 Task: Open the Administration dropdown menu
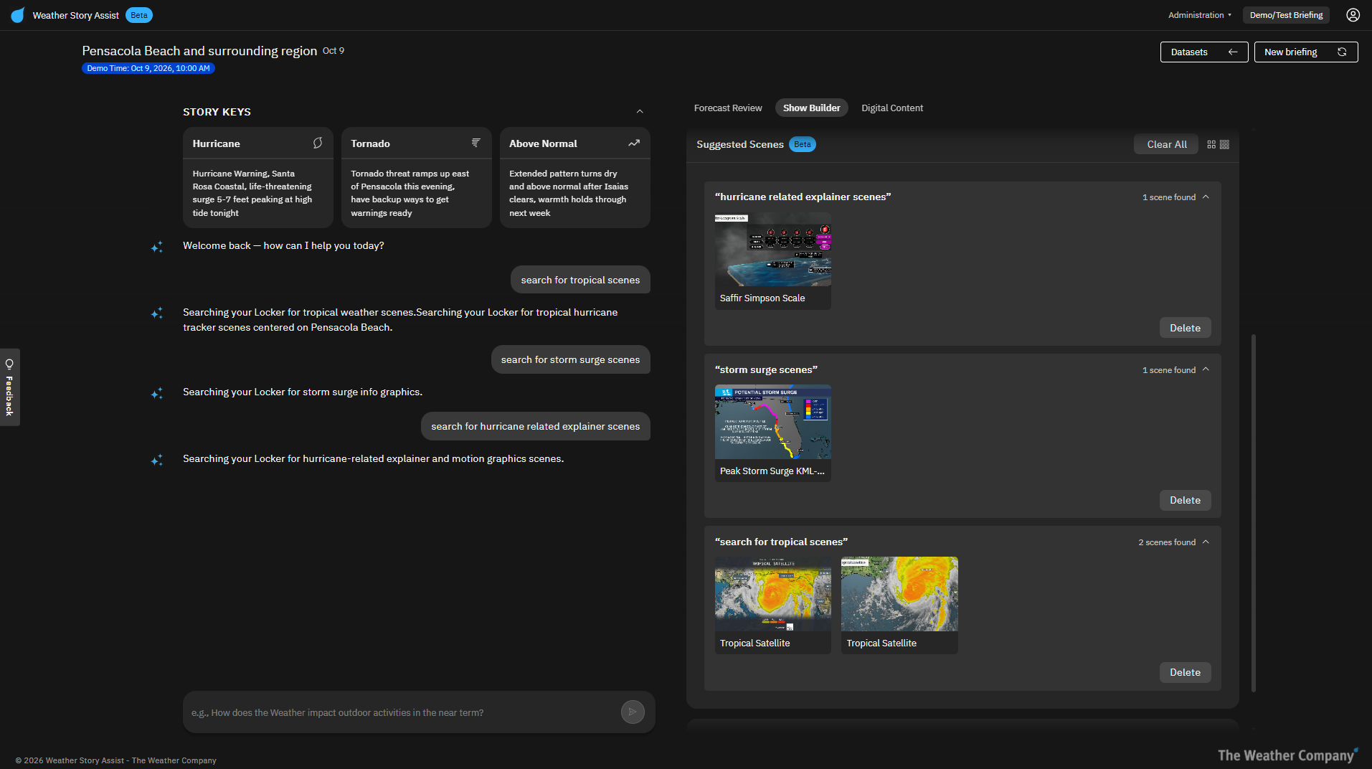[1200, 15]
